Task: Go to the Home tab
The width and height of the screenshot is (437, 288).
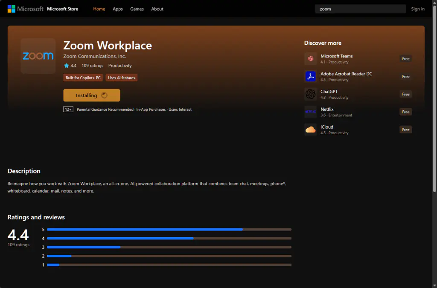Action: click(99, 9)
